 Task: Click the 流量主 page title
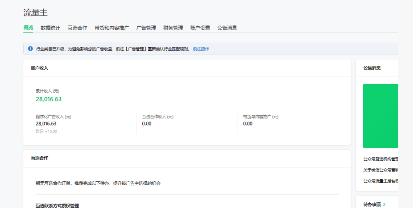[35, 12]
